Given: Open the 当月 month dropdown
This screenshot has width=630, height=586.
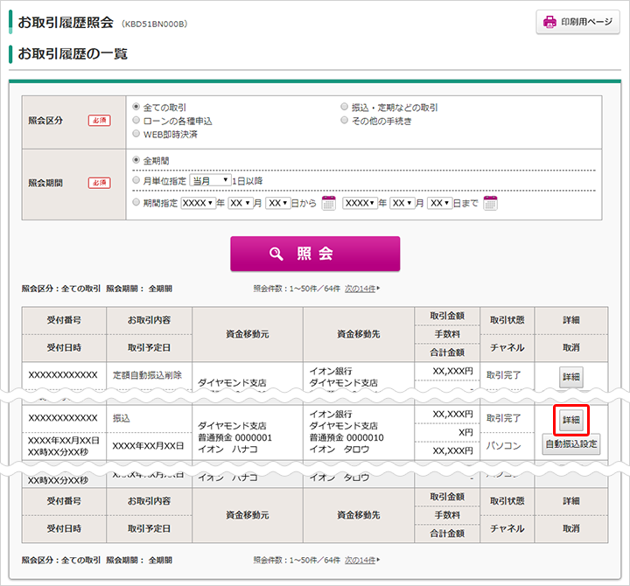Looking at the screenshot, I should click(x=210, y=181).
